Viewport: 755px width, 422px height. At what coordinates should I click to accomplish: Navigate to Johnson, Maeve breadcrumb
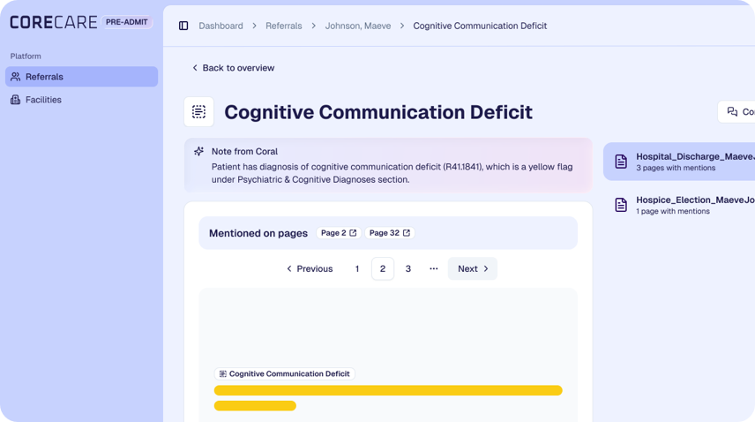click(x=357, y=26)
